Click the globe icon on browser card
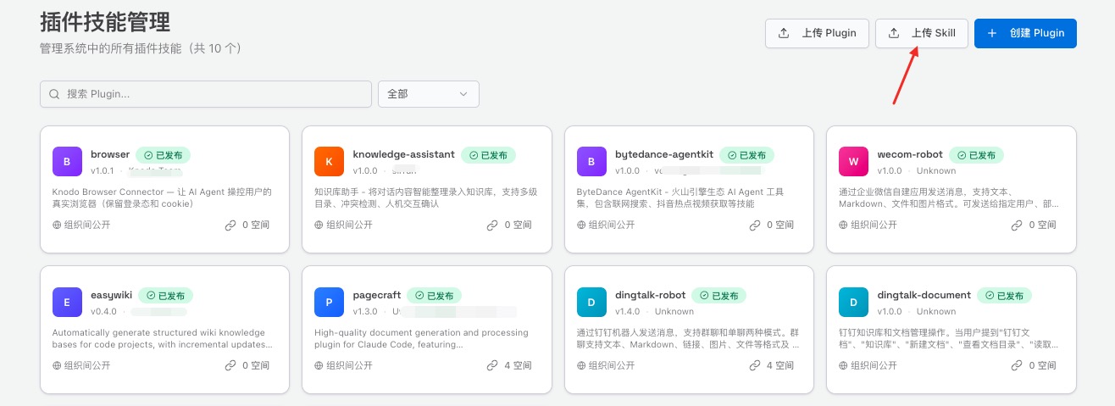This screenshot has width=1115, height=406. pos(58,225)
